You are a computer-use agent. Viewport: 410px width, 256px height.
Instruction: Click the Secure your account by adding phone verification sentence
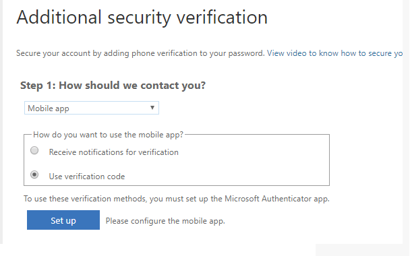click(140, 53)
